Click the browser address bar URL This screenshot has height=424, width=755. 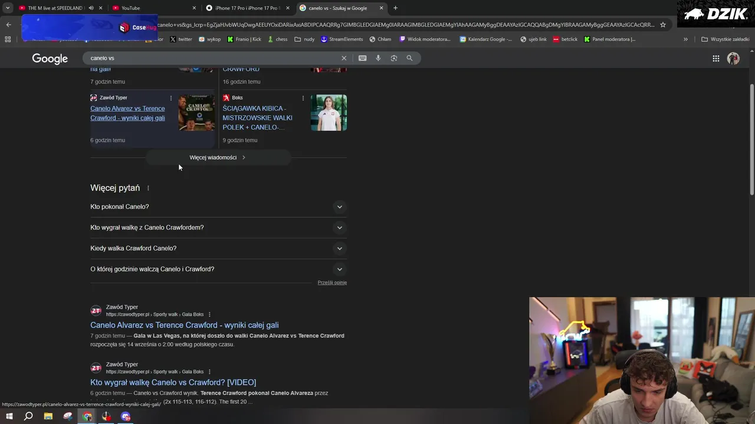click(407, 25)
